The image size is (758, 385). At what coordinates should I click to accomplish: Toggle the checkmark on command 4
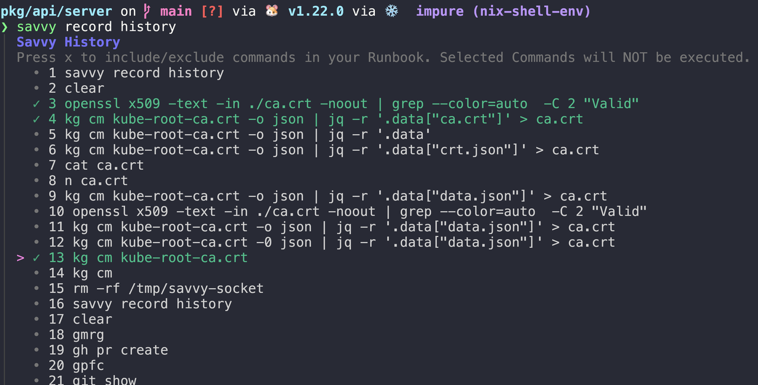tap(37, 119)
